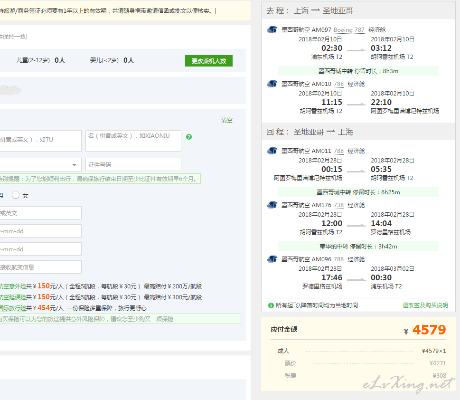
Task: Click the 22:10 arrival time
Action: tap(381, 102)
